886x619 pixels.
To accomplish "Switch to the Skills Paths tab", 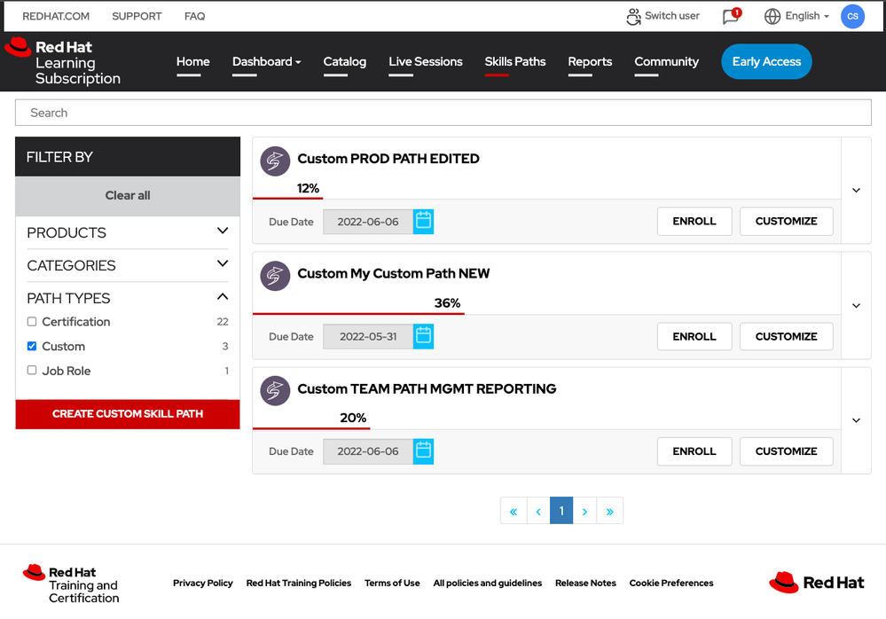I will 515,61.
